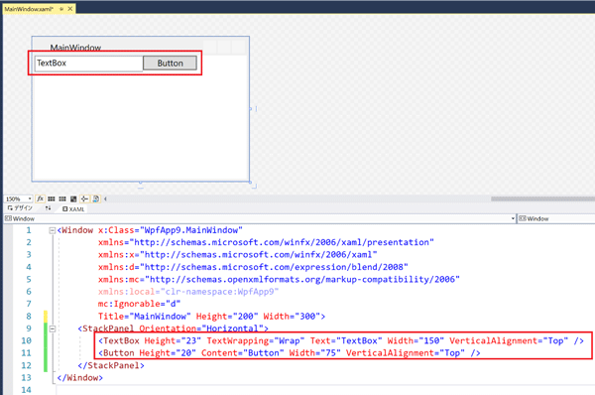Click the </Window> closing tag
The image size is (595, 395).
pos(79,377)
